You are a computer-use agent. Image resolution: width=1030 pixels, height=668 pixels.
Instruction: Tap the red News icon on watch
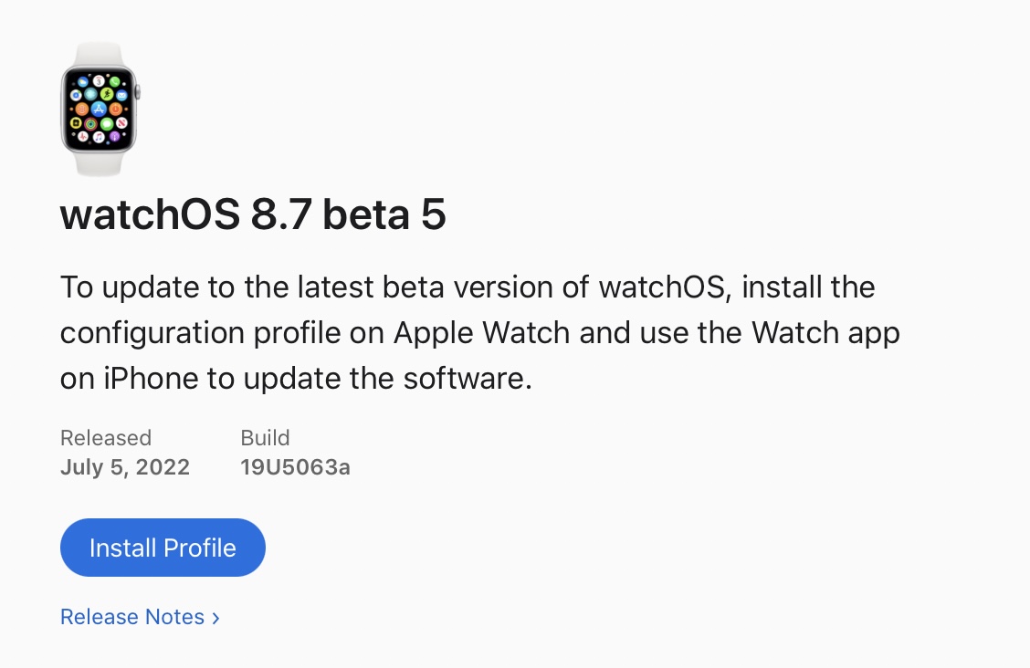[x=121, y=122]
